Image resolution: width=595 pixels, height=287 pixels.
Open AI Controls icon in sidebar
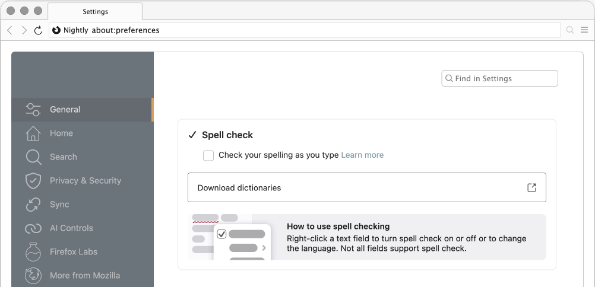click(x=33, y=228)
